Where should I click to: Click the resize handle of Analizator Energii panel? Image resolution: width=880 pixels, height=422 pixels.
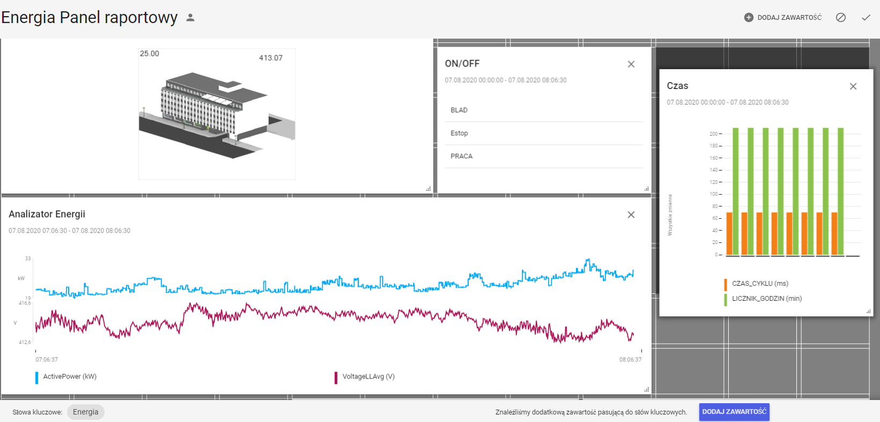(x=647, y=389)
